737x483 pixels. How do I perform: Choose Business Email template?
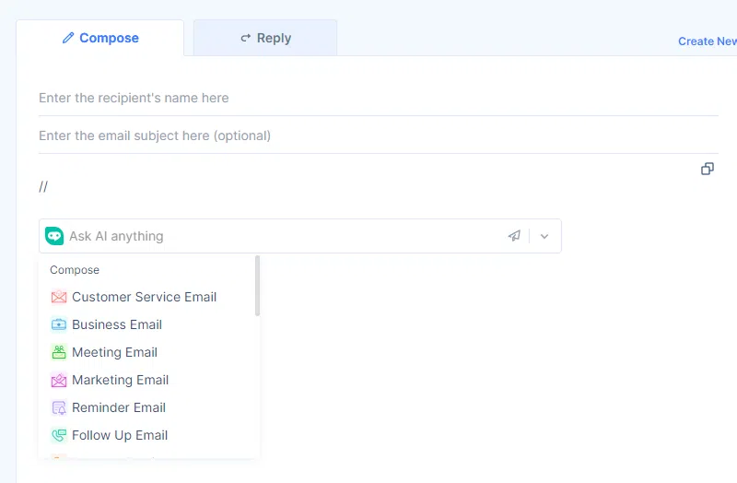pos(117,324)
